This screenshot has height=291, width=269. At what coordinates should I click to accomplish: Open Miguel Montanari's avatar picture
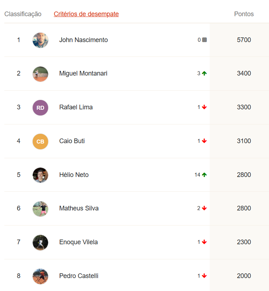(40, 74)
